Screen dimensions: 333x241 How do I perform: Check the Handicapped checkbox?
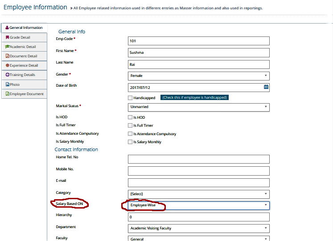pos(130,98)
